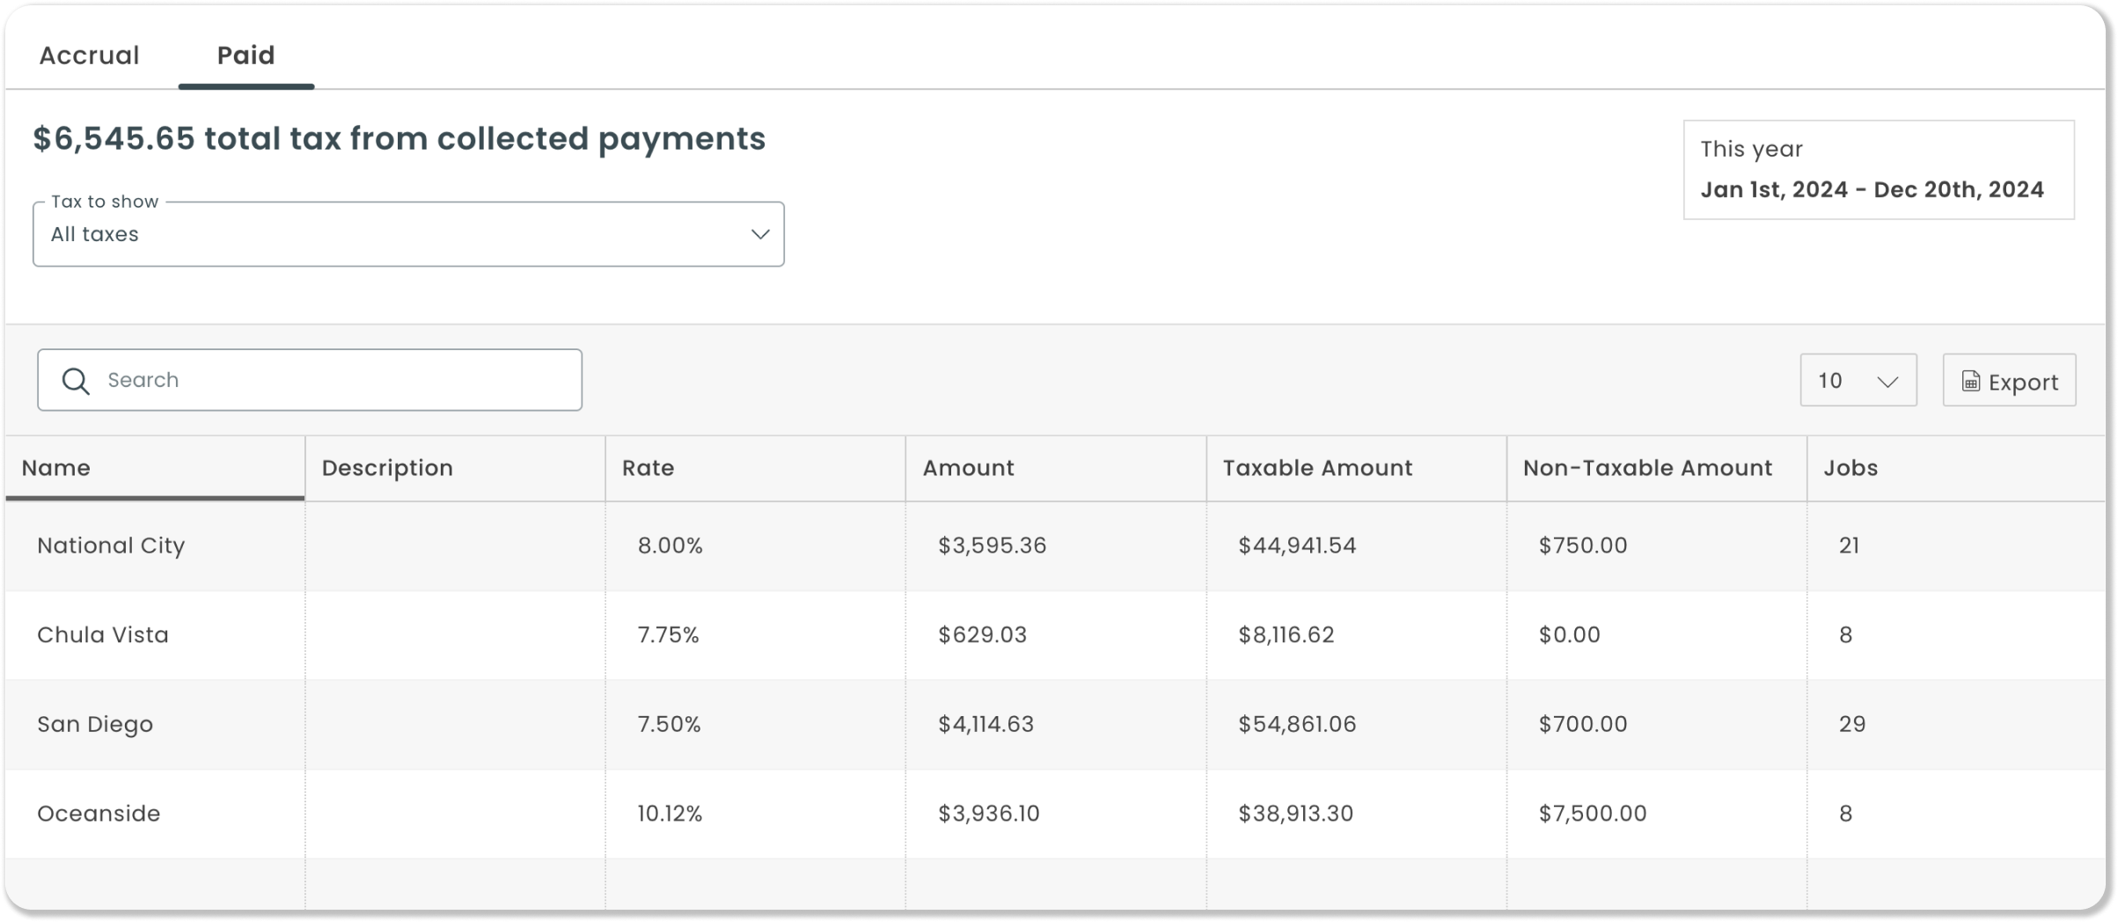This screenshot has width=2118, height=922.
Task: Click the Jobs value in Oceanside row
Action: tap(1845, 813)
